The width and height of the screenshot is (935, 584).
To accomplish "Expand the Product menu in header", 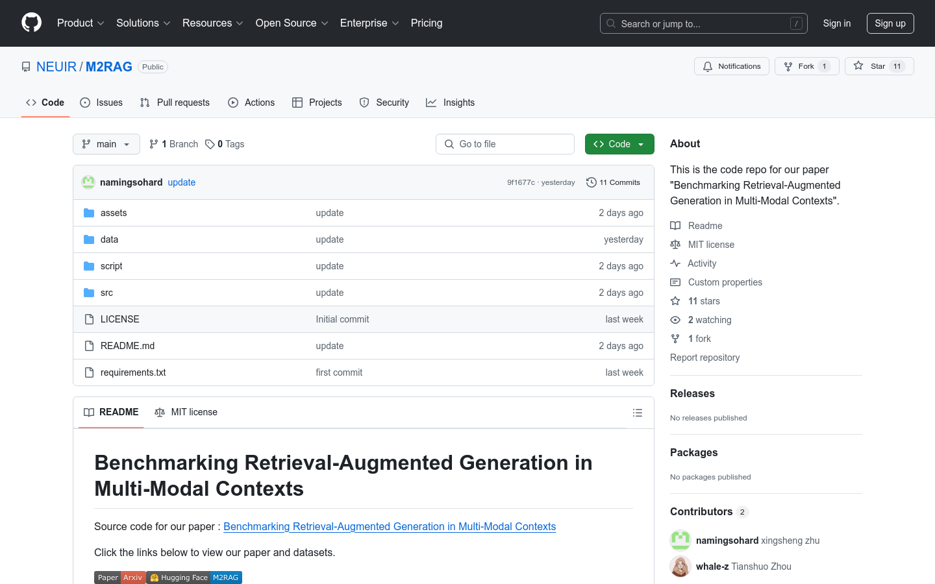I will [x=81, y=23].
